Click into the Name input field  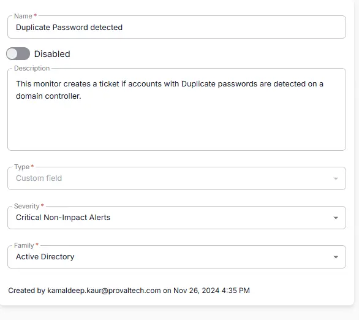point(176,27)
